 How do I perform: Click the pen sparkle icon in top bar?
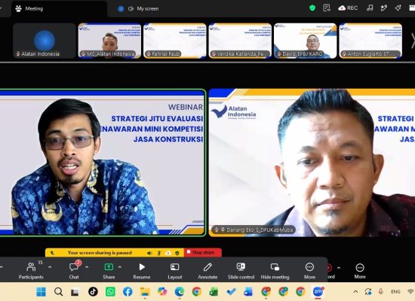click(384, 8)
